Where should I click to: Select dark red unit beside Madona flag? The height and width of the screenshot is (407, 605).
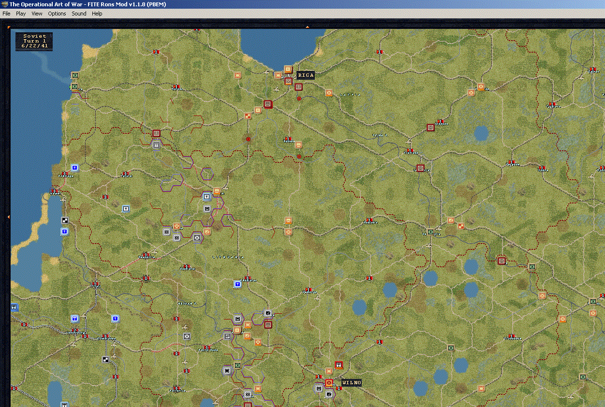click(430, 128)
